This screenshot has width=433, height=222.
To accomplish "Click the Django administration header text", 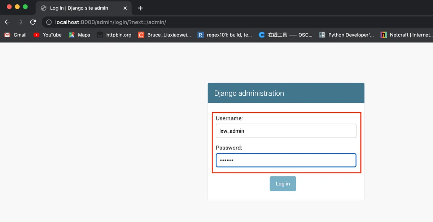I will pyautogui.click(x=249, y=93).
